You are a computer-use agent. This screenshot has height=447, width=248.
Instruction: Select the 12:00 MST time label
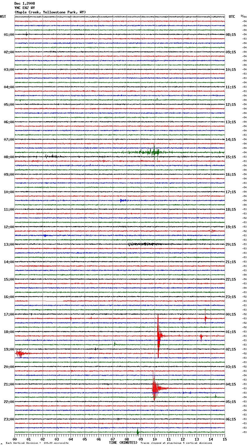[x=9, y=227]
